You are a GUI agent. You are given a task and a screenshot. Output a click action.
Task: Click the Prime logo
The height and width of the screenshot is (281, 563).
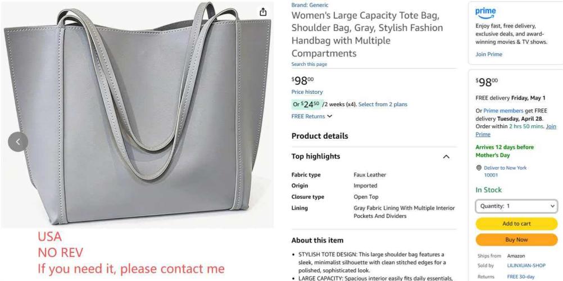(485, 13)
